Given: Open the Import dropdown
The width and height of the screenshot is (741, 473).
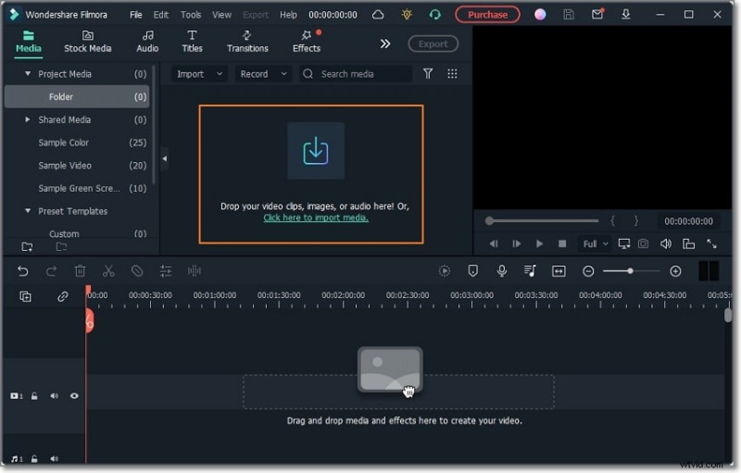Looking at the screenshot, I should click(x=199, y=74).
